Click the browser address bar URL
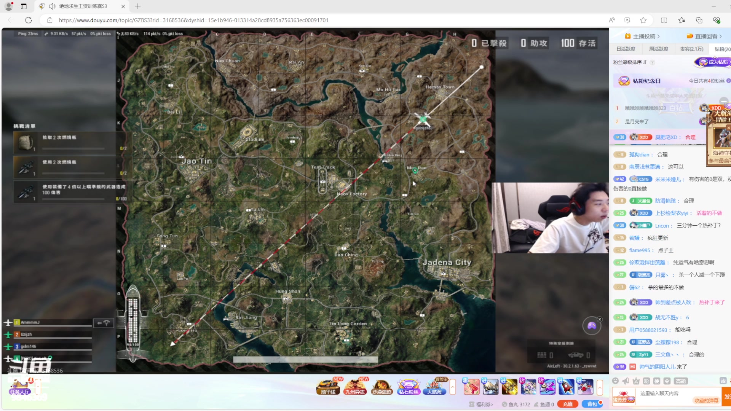Image resolution: width=731 pixels, height=411 pixels. 193,20
